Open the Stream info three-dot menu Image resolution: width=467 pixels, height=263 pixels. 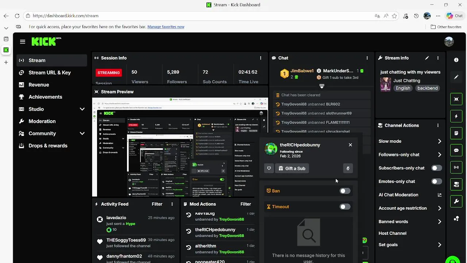point(438,58)
